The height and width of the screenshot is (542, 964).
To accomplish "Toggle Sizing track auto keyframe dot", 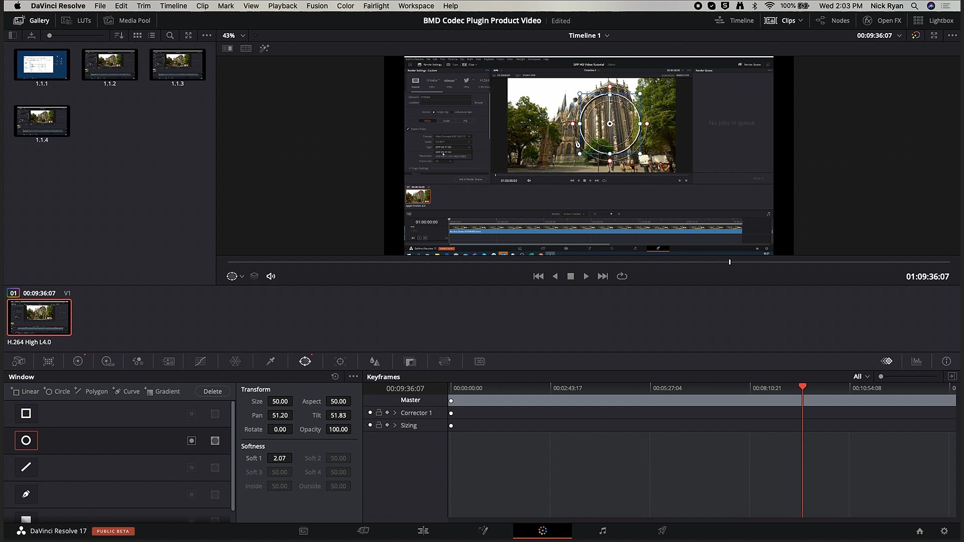I will (x=370, y=425).
